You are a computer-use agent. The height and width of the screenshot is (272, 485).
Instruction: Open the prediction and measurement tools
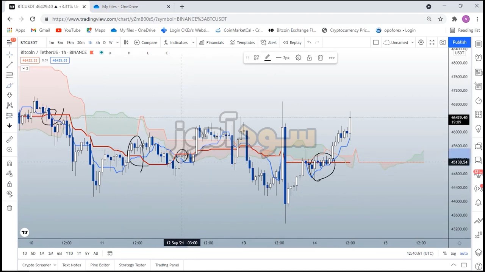9,116
